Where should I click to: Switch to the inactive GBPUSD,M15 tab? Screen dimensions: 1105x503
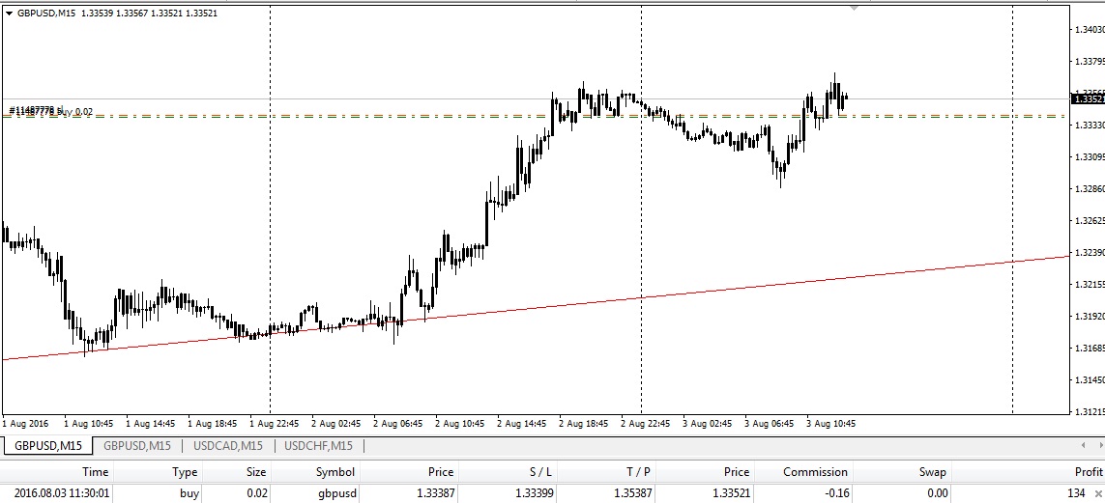[x=136, y=445]
